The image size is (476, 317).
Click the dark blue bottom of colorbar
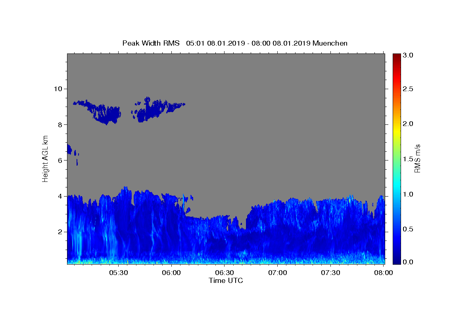396,260
